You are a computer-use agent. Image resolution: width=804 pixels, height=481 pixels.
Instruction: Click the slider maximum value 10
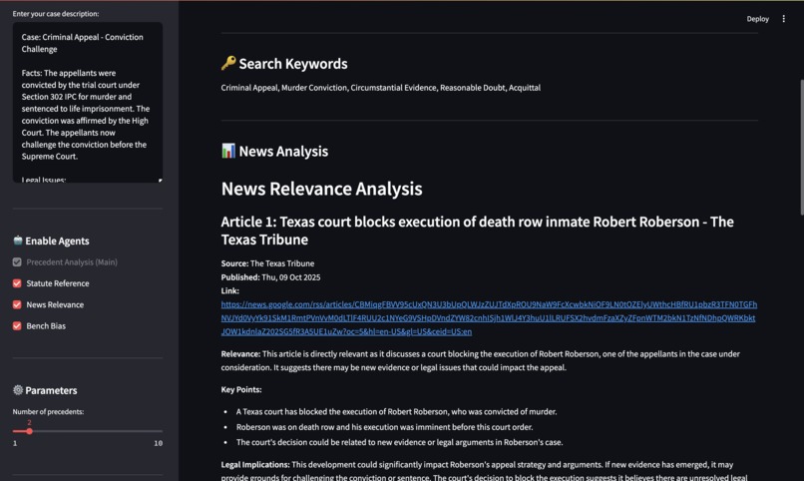pyautogui.click(x=158, y=443)
